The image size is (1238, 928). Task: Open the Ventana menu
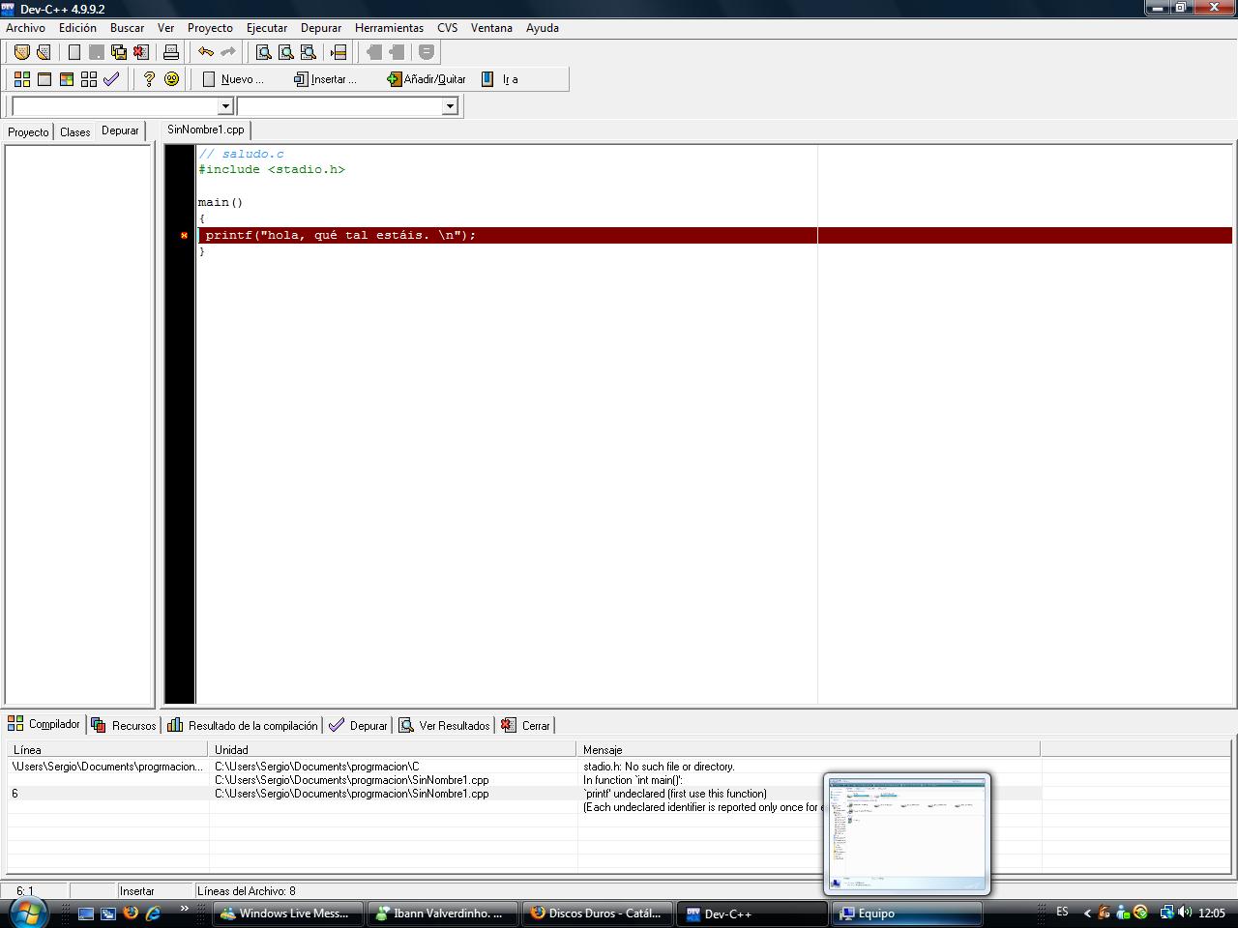pos(491,28)
